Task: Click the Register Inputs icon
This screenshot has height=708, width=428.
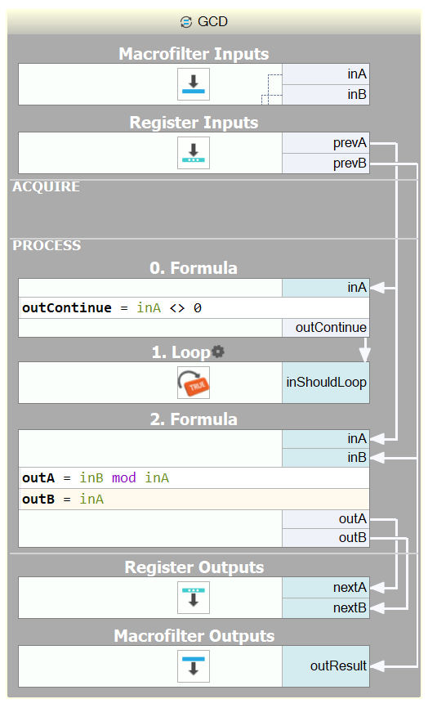Action: tap(194, 153)
